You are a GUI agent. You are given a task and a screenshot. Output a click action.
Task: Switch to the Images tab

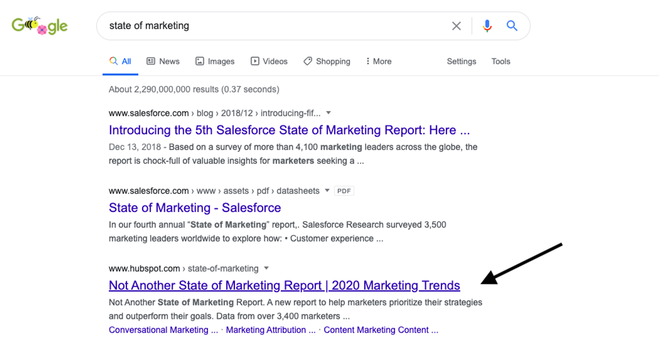click(215, 62)
